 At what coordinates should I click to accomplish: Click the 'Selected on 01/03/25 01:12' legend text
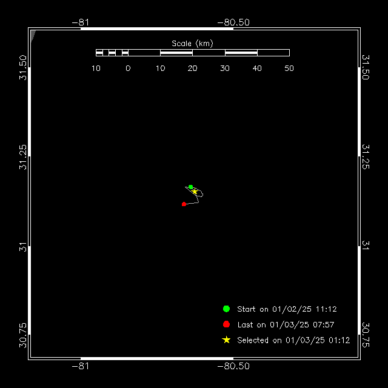pyautogui.click(x=293, y=341)
